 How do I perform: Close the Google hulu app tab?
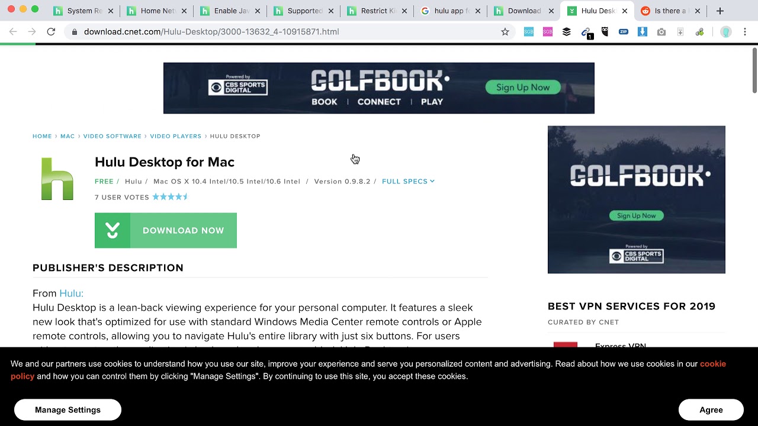point(477,11)
